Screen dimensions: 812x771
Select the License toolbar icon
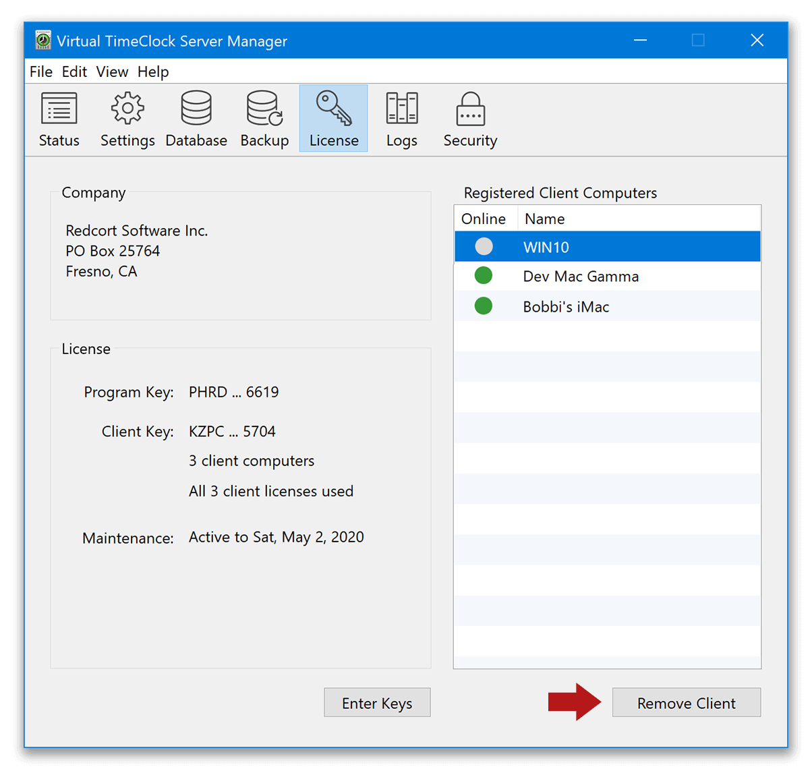click(x=333, y=118)
